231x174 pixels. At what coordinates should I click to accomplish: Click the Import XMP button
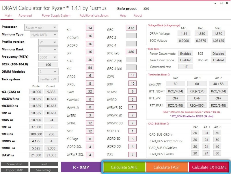(x=14, y=170)
